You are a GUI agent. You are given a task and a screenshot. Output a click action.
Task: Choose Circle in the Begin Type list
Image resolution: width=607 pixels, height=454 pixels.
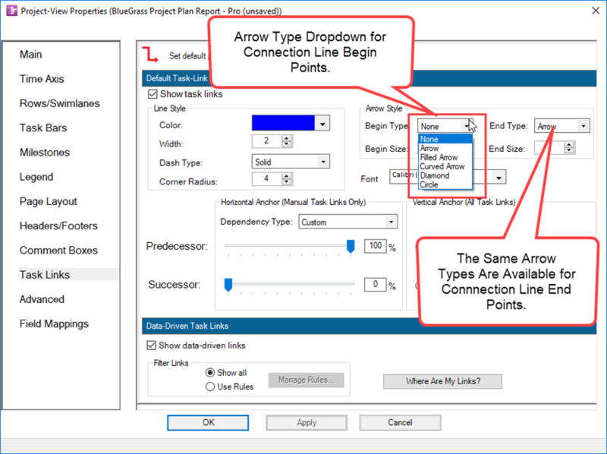click(x=445, y=184)
